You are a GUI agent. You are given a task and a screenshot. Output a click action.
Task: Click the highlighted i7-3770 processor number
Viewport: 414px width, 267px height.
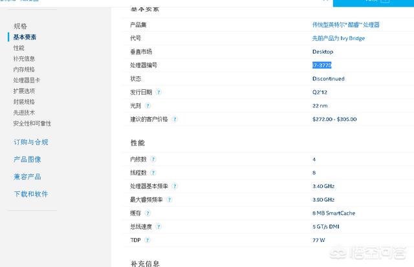click(x=322, y=65)
